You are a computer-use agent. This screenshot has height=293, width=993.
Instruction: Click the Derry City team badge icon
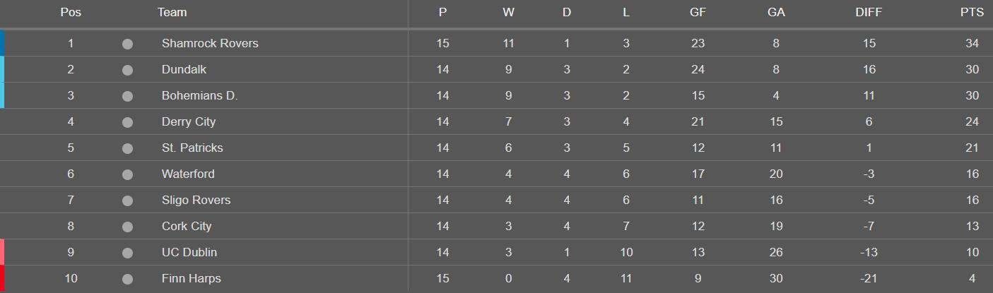pyautogui.click(x=127, y=122)
